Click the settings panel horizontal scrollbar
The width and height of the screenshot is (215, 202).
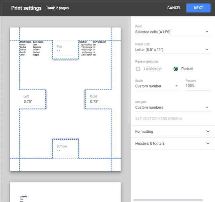(172, 200)
